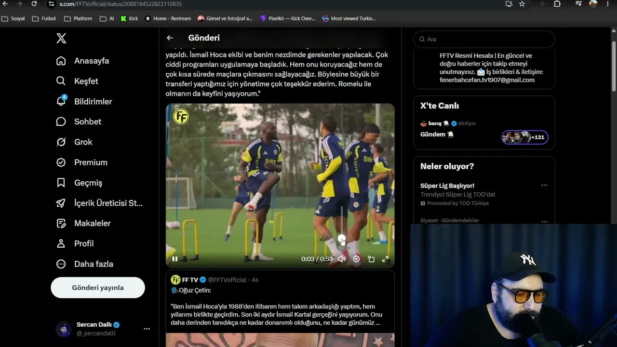Open the Home - Restream bookmark
This screenshot has height=347, width=617.
click(x=168, y=18)
